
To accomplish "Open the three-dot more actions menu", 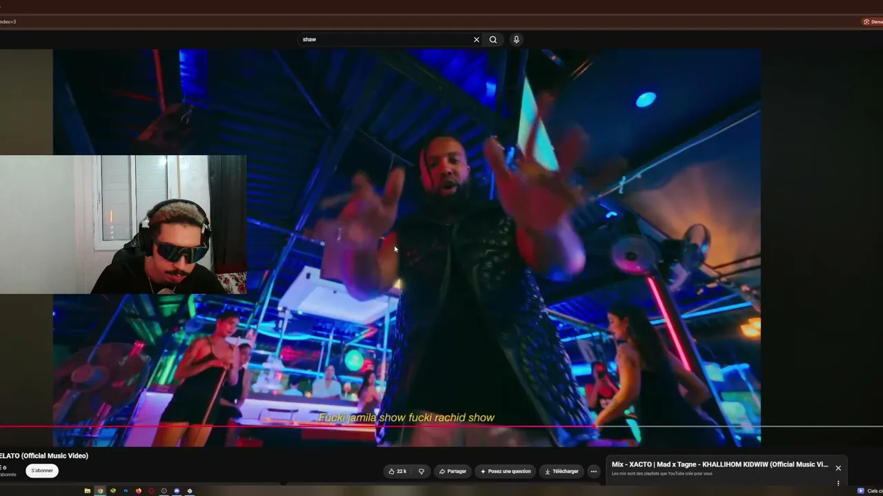I will click(x=593, y=471).
